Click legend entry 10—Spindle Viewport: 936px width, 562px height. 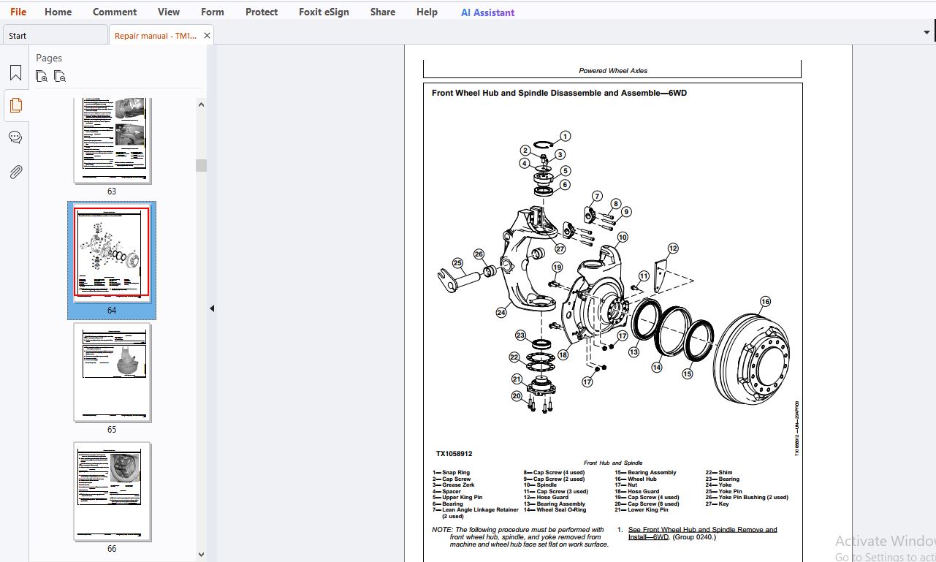(540, 485)
